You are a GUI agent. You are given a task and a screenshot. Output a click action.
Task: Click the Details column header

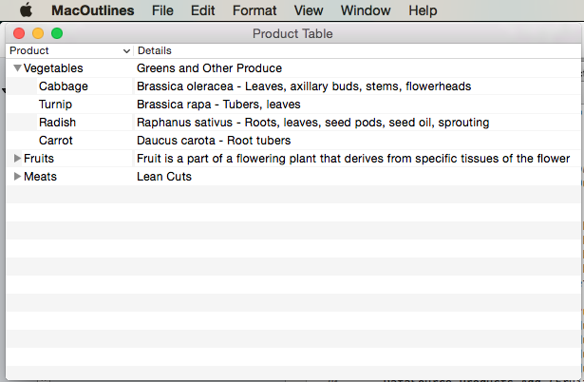pyautogui.click(x=357, y=50)
